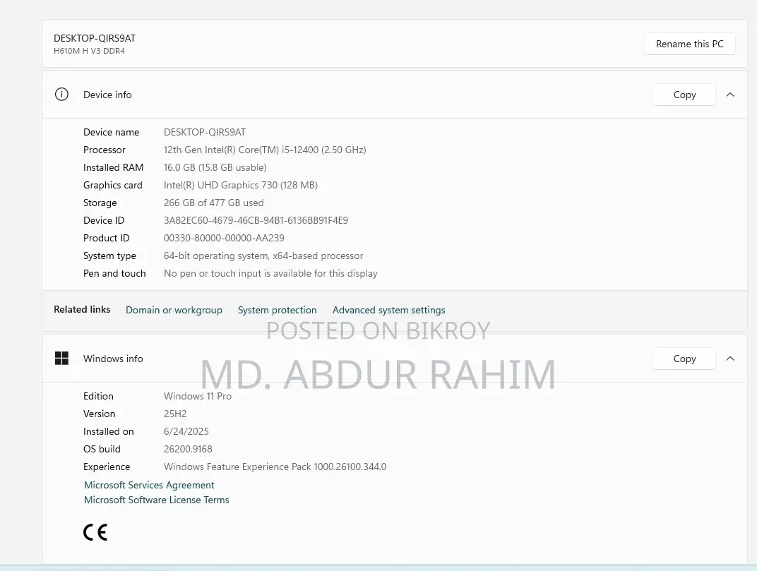Select the Product ID value 00330-80000
This screenshot has width=757, height=571.
pyautogui.click(x=224, y=238)
